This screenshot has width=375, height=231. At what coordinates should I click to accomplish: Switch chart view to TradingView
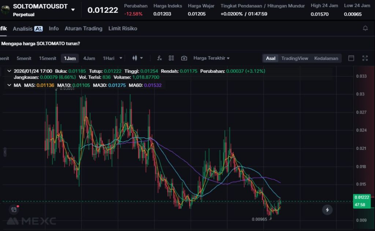pos(294,58)
